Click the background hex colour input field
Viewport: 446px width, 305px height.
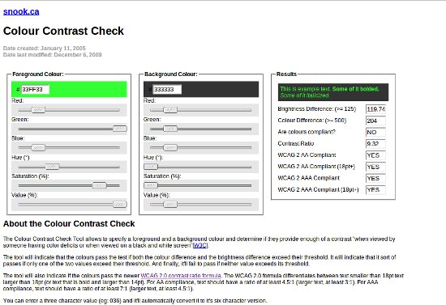[x=167, y=89]
